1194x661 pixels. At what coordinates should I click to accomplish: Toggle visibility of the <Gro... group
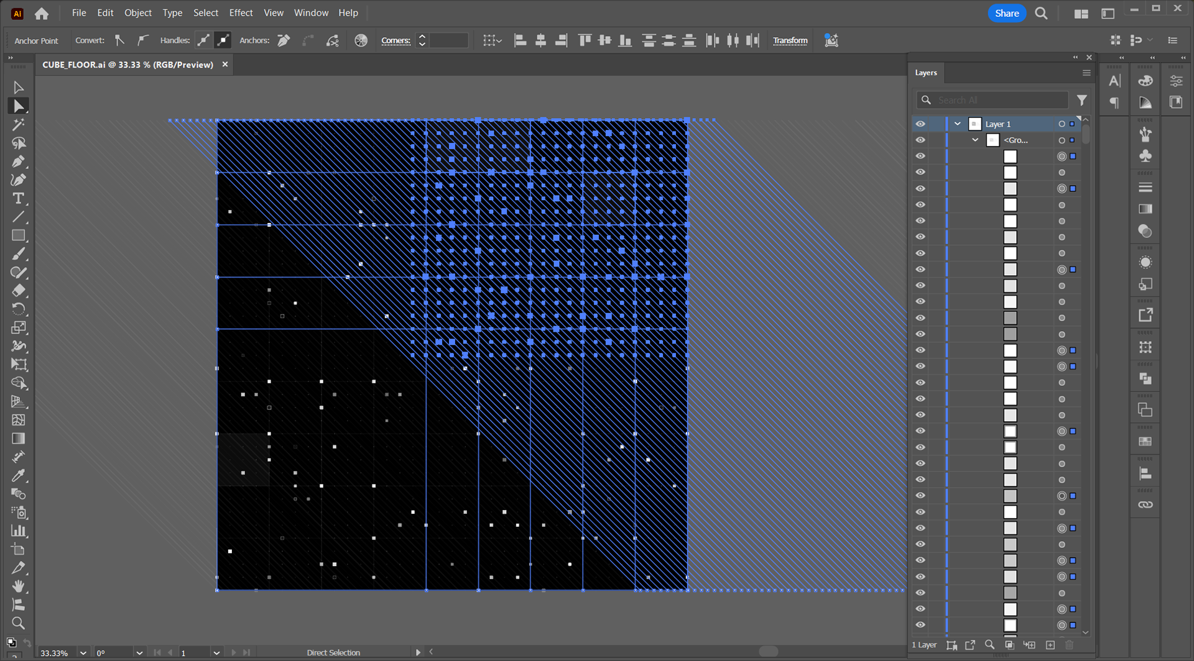tap(920, 140)
